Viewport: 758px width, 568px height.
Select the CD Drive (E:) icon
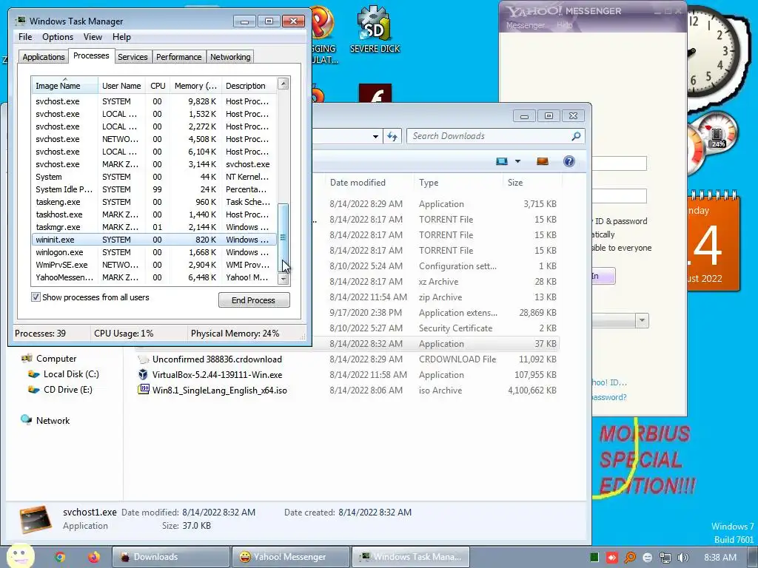click(34, 390)
